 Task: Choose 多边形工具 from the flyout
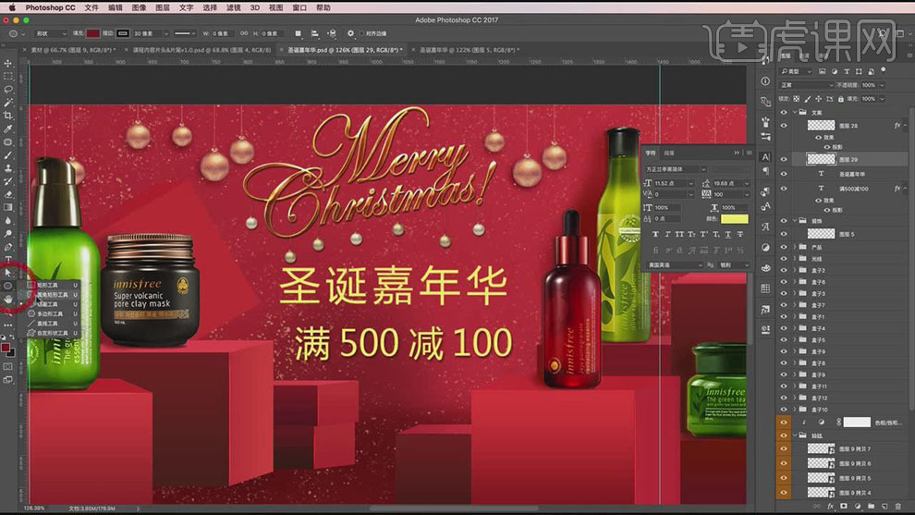[52, 314]
